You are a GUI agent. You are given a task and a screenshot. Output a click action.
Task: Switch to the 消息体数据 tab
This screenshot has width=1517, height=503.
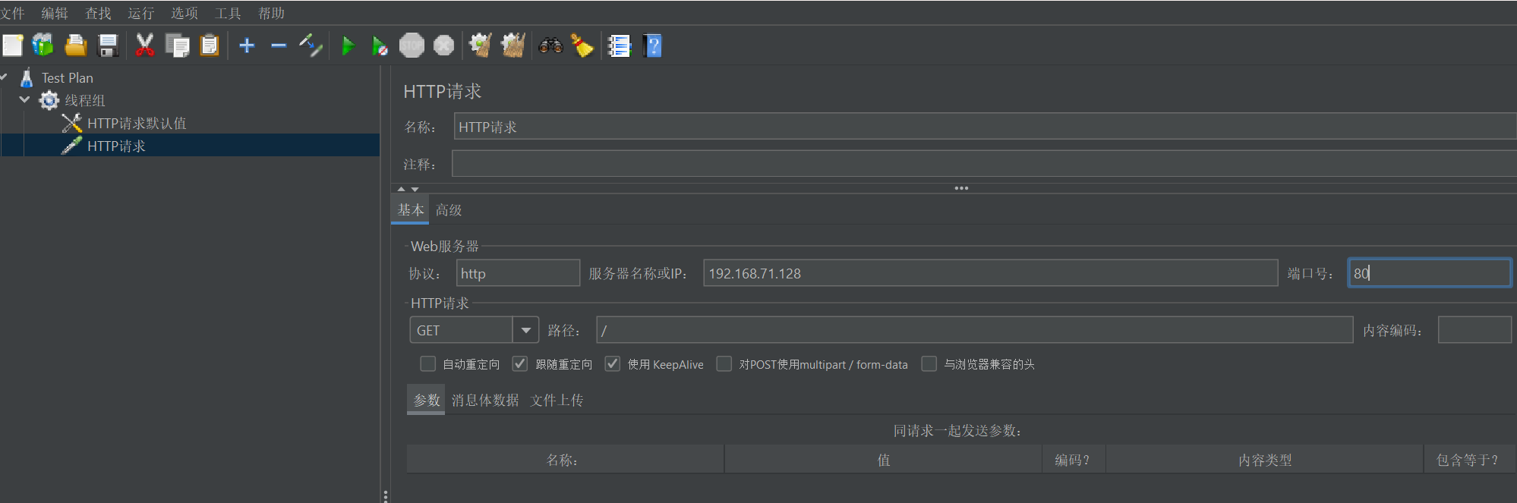[485, 400]
